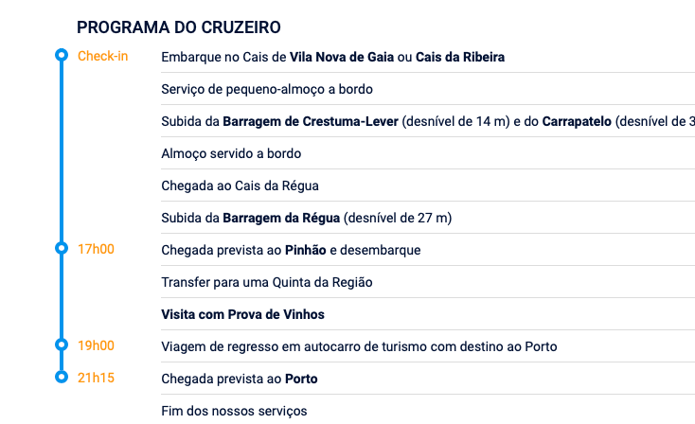Click the Visita com Prova de Vinhos text

pyautogui.click(x=243, y=314)
